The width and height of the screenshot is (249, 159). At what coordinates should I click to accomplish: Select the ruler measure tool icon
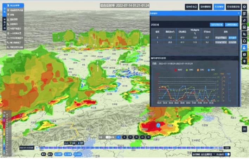(244, 21)
